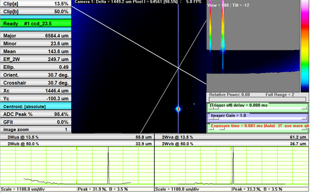Open the Clip[a] 13.5% level setting

tap(36, 3)
